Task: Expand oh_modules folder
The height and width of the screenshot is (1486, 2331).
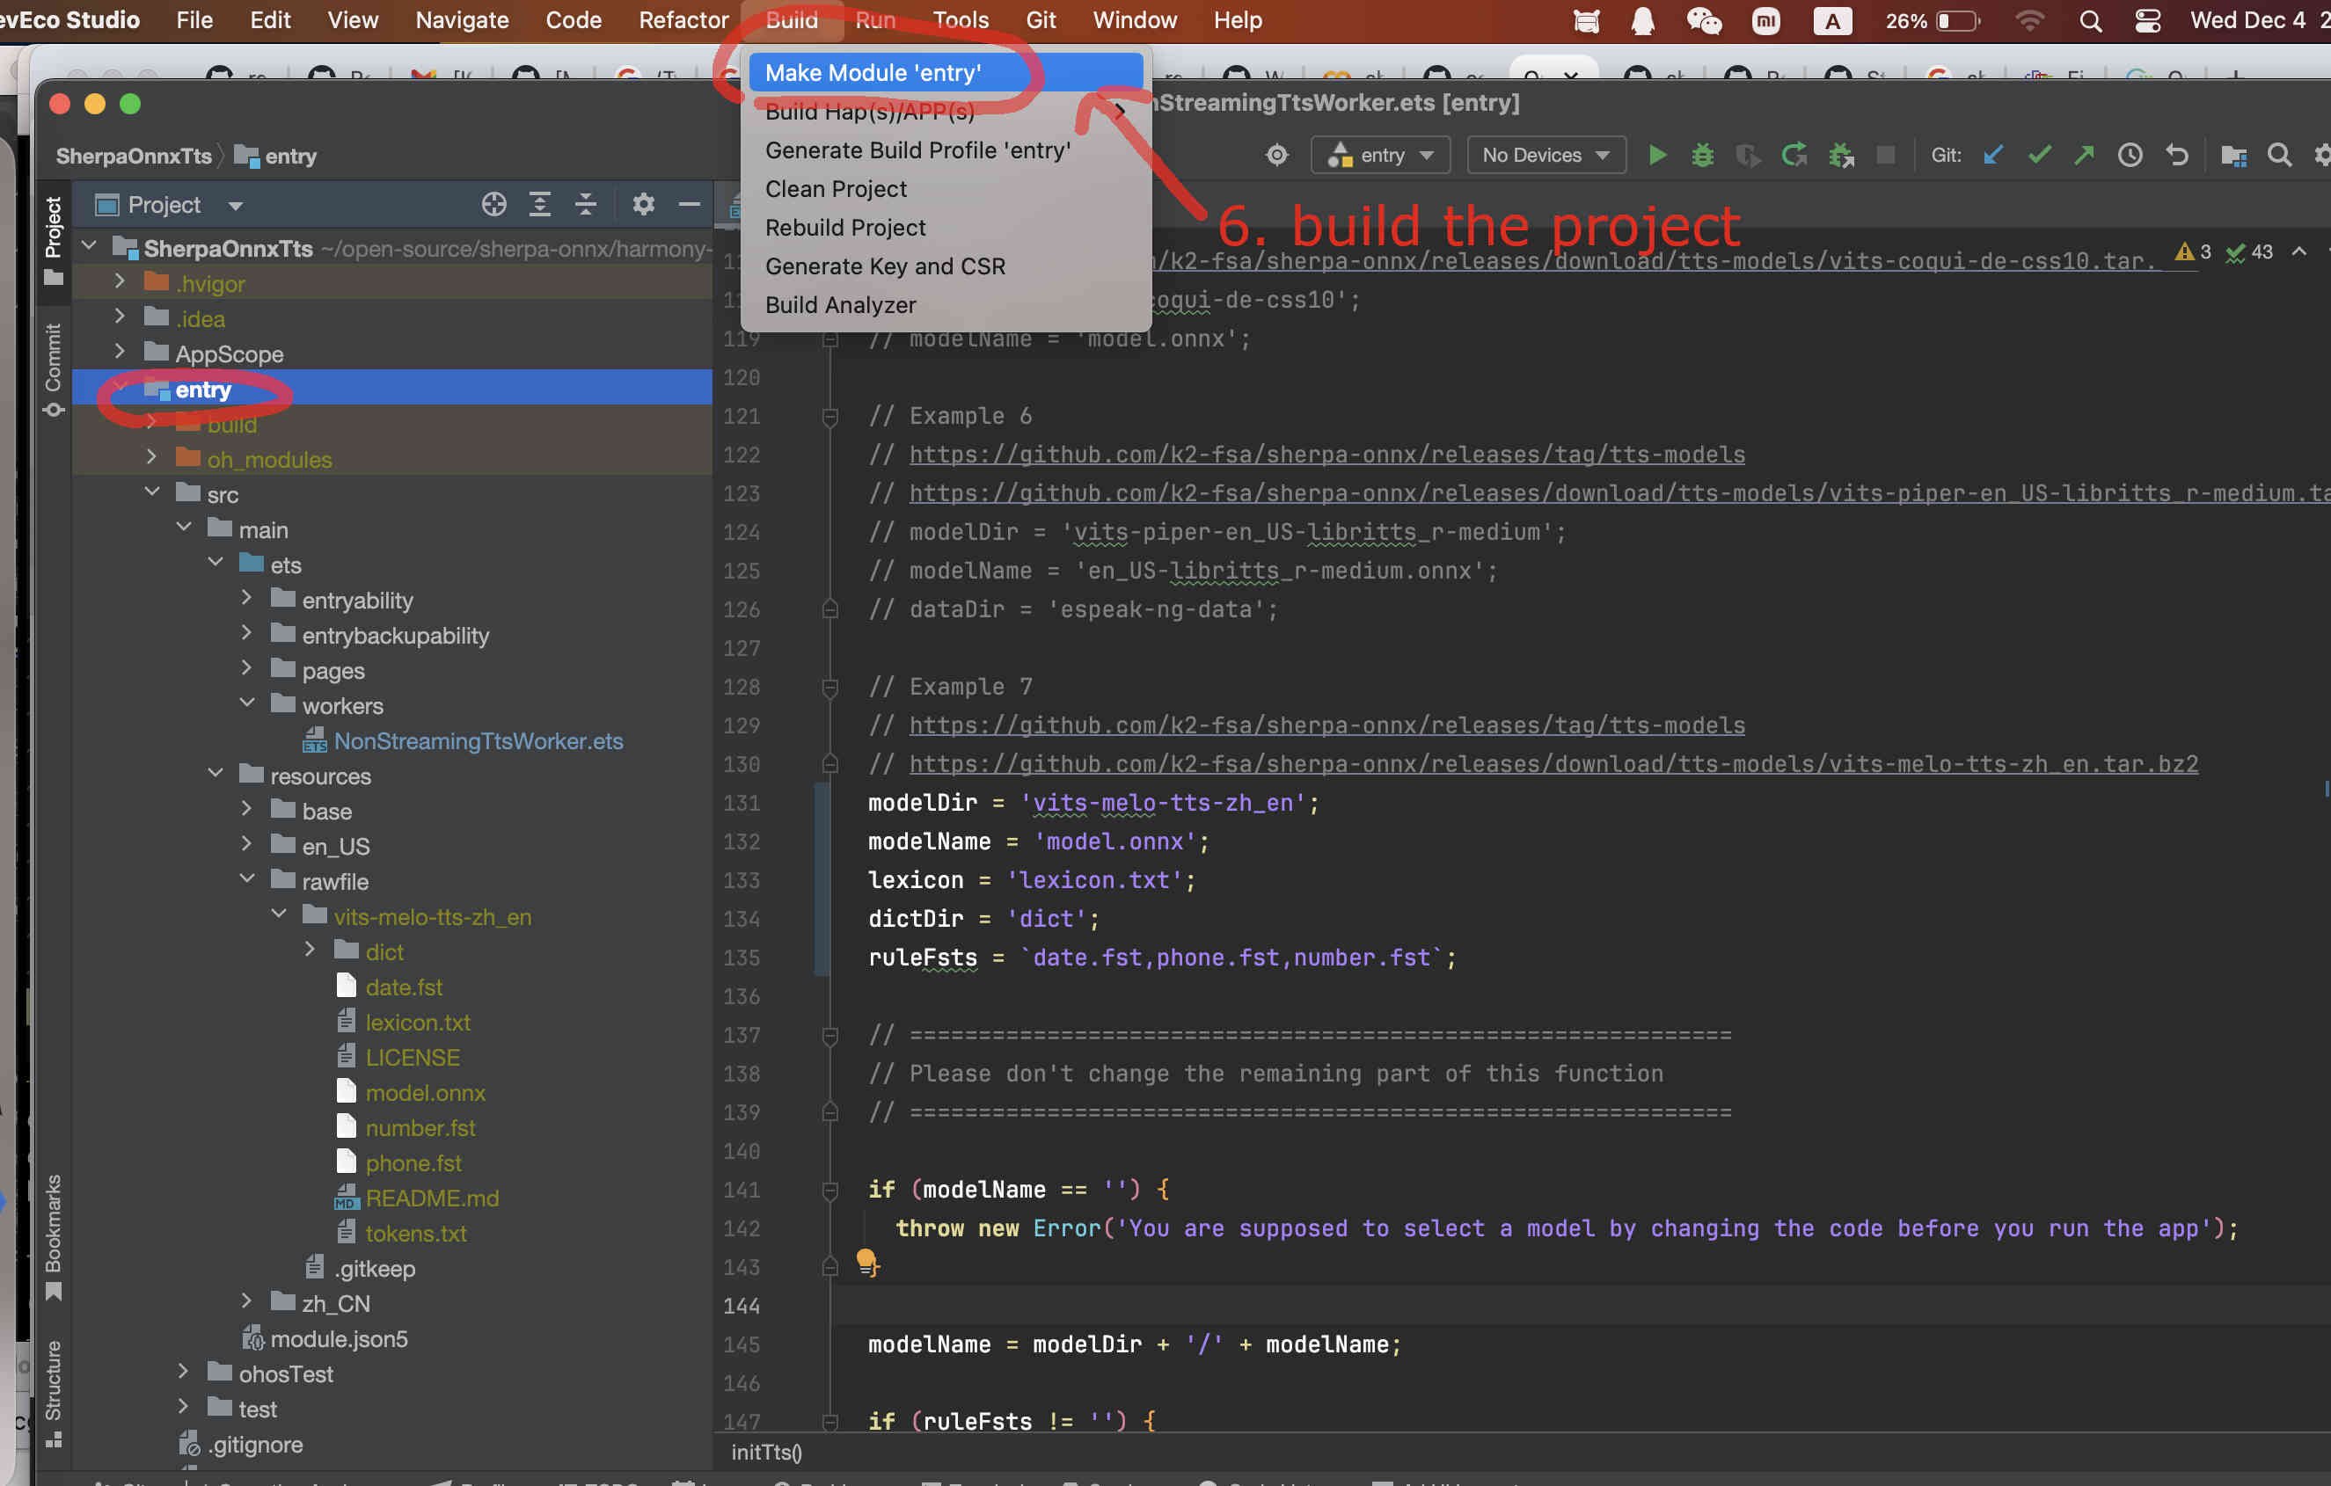Action: click(x=151, y=457)
